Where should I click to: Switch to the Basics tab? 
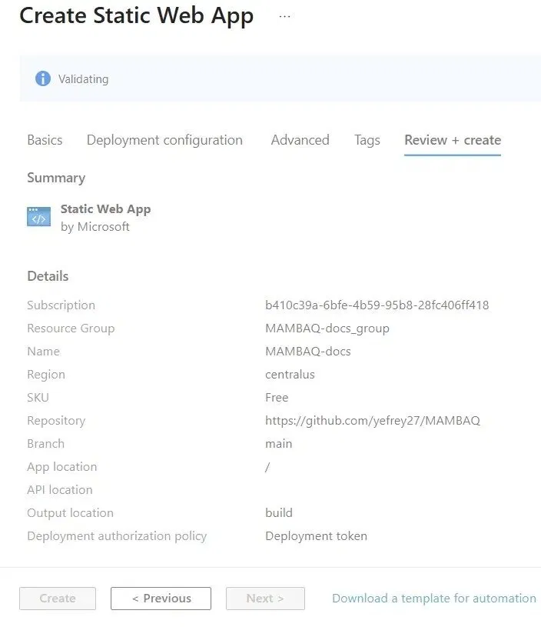45,140
